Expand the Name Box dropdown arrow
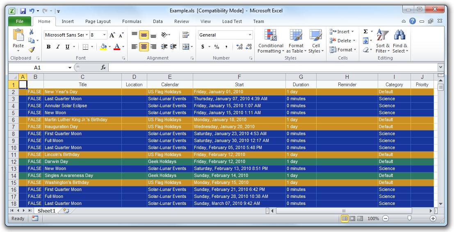 [70, 68]
